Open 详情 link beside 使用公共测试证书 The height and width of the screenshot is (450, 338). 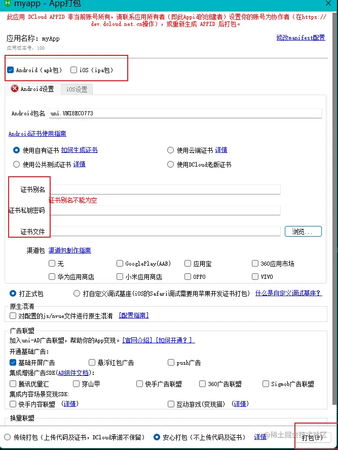(x=80, y=164)
